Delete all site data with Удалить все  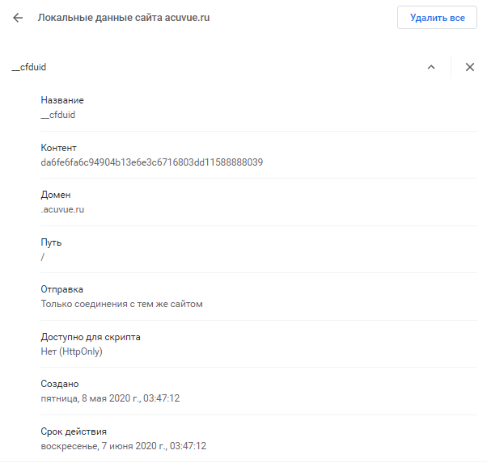(x=437, y=18)
